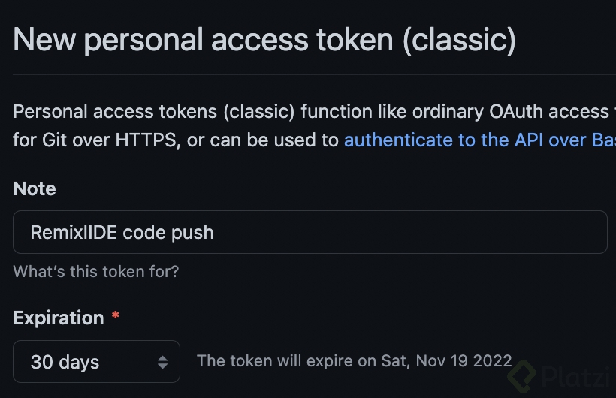Image resolution: width=616 pixels, height=398 pixels.
Task: Select the '30 days' text in expiration selector
Action: pyautogui.click(x=65, y=362)
